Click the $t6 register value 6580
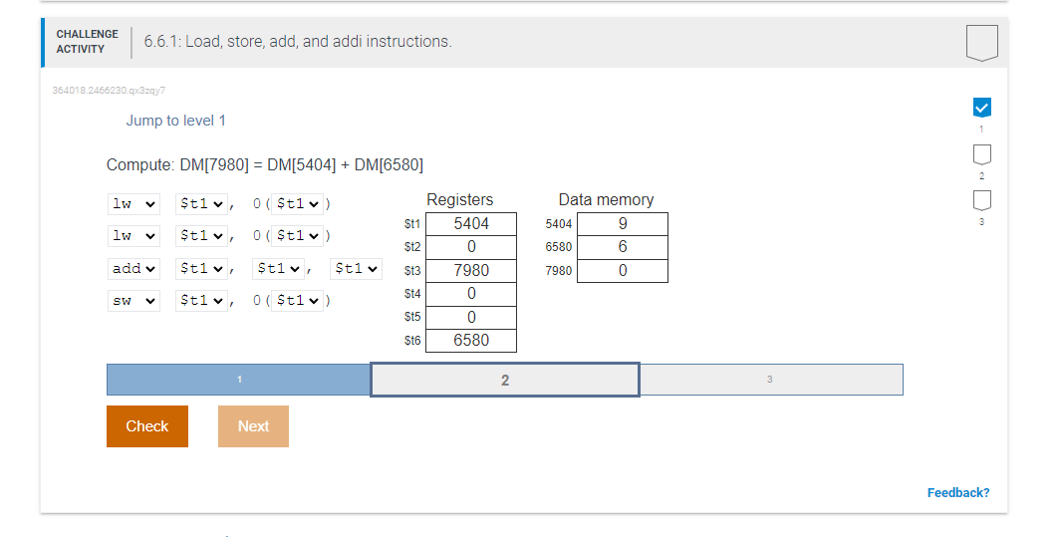The height and width of the screenshot is (537, 1057). [471, 341]
